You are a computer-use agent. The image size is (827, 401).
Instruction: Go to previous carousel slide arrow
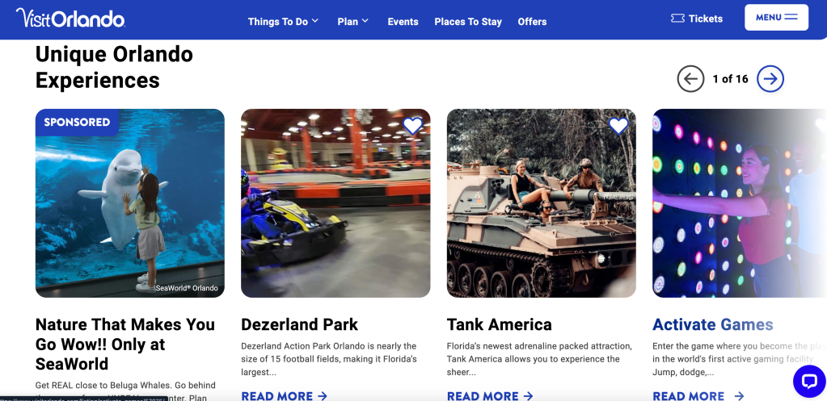[690, 79]
